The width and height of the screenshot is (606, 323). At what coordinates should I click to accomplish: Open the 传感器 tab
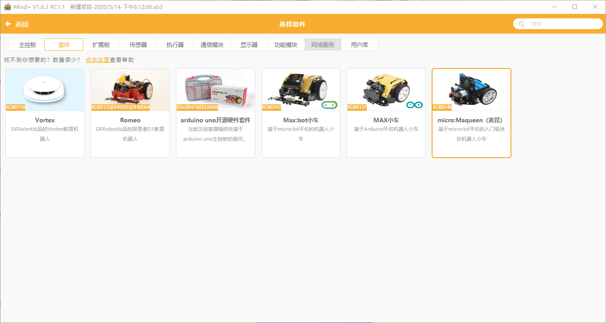click(x=138, y=45)
